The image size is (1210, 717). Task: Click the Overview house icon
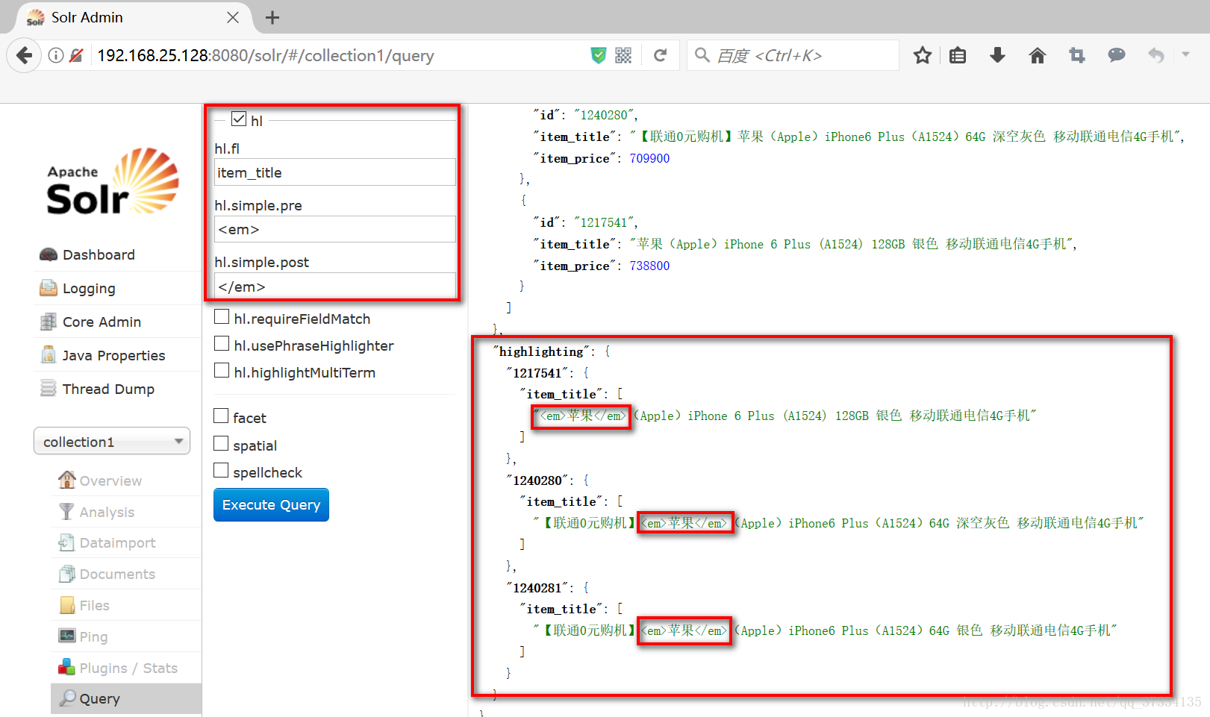[67, 480]
